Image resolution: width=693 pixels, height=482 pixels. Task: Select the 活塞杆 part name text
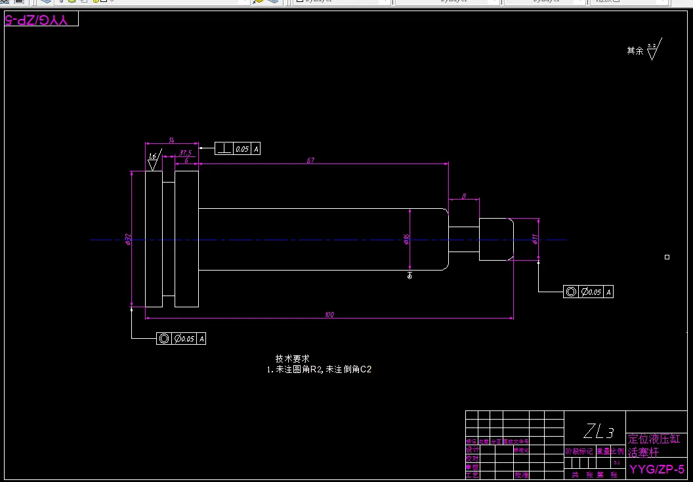coord(644,452)
